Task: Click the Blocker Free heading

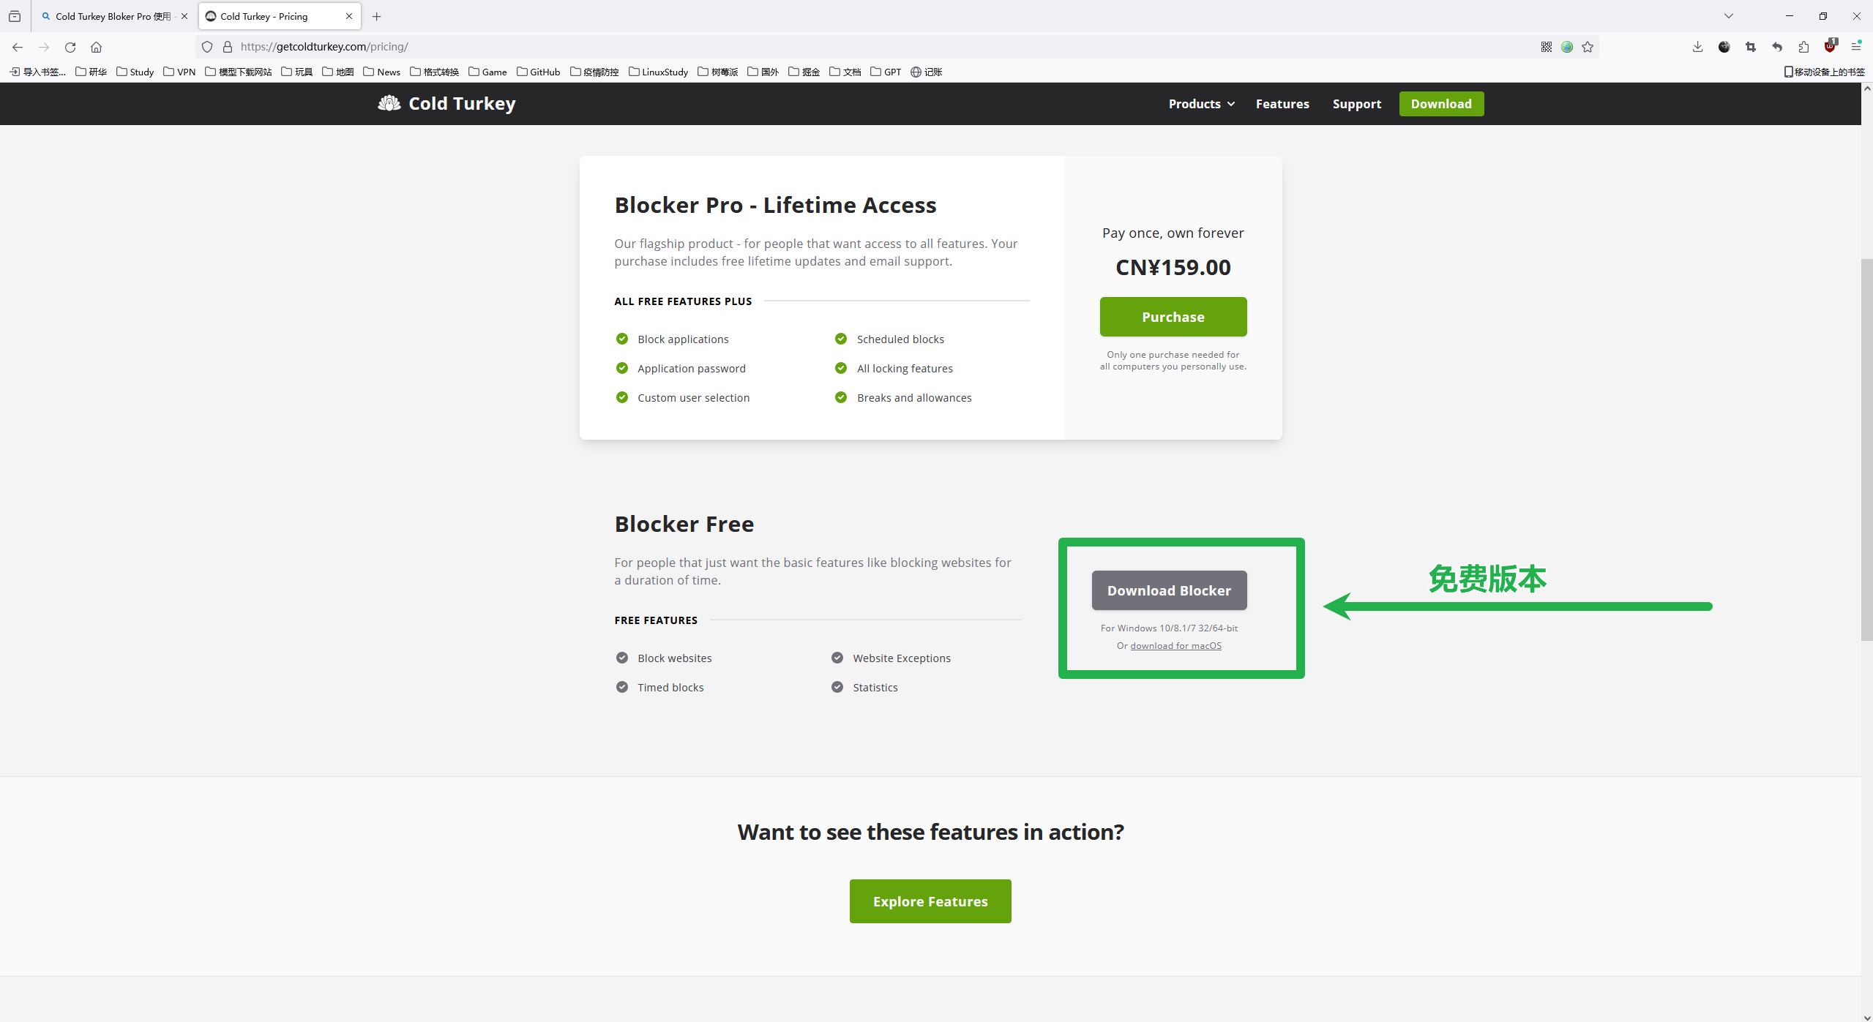Action: click(684, 525)
